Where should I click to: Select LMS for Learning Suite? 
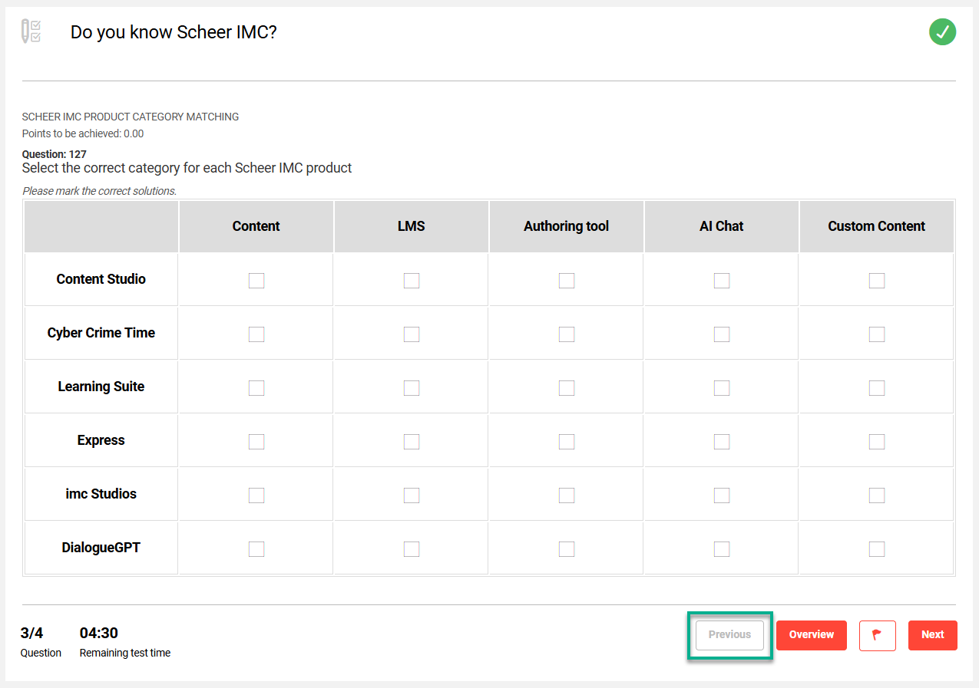(x=412, y=388)
